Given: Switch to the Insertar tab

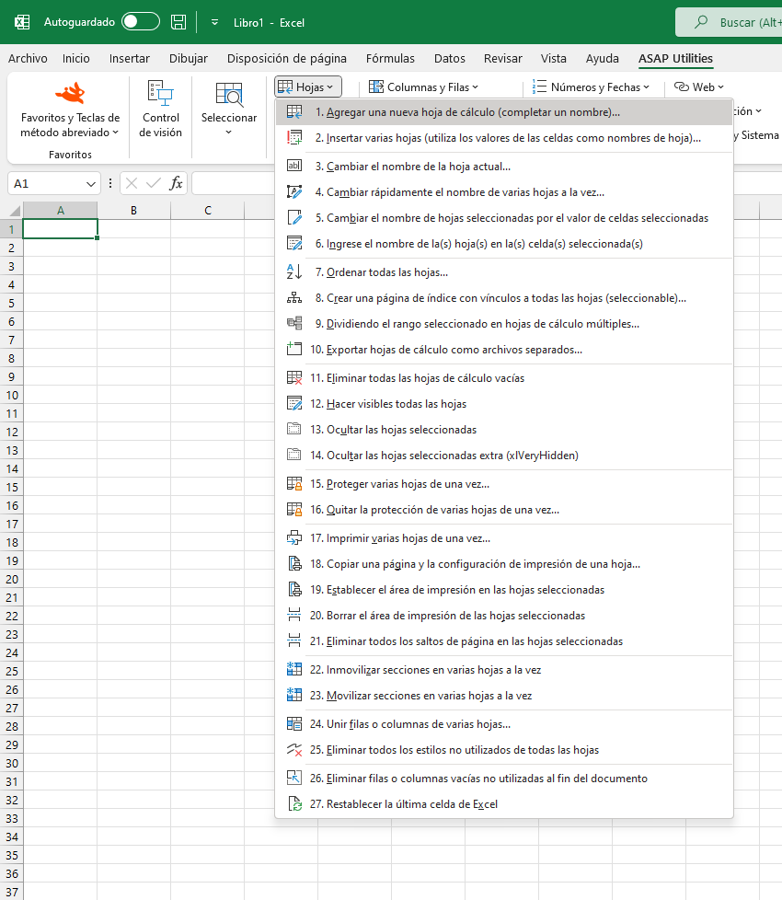Looking at the screenshot, I should [129, 59].
